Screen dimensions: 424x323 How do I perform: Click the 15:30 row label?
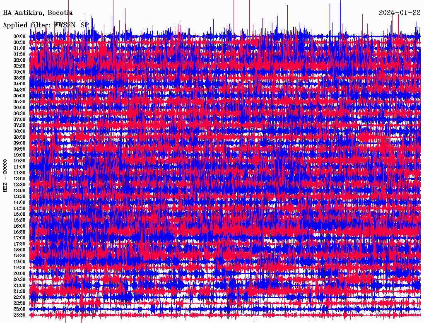pos(19,220)
